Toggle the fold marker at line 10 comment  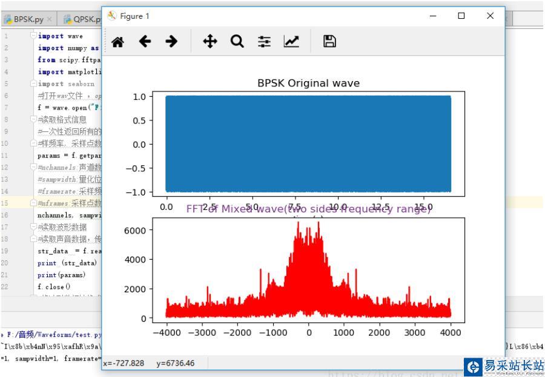(33, 143)
